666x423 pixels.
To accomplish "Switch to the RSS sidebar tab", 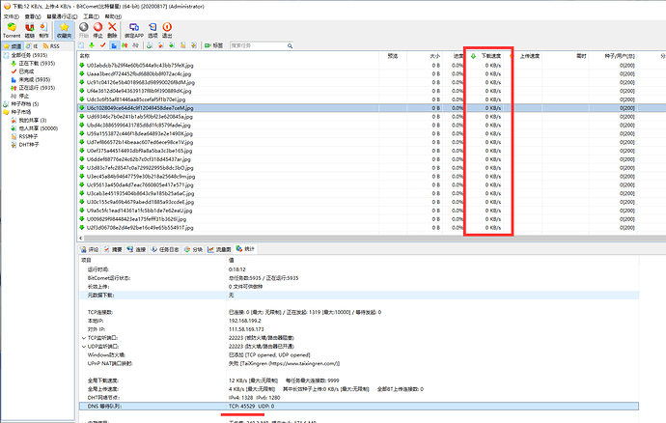I will click(x=51, y=46).
